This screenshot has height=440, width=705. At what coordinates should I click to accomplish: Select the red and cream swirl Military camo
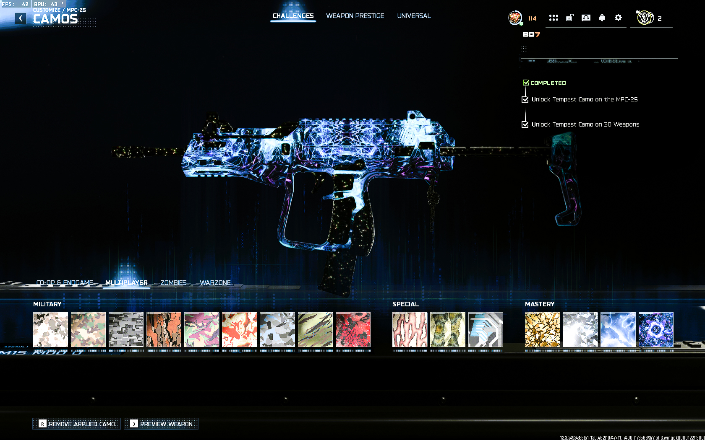pyautogui.click(x=240, y=329)
